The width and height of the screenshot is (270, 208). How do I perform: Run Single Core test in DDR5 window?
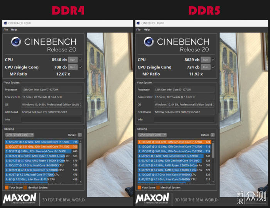(206, 67)
